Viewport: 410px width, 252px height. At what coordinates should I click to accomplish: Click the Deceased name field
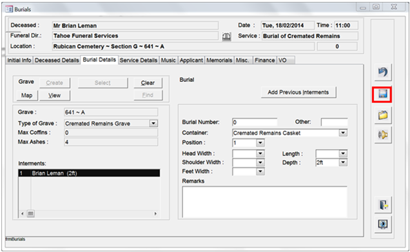click(x=135, y=25)
